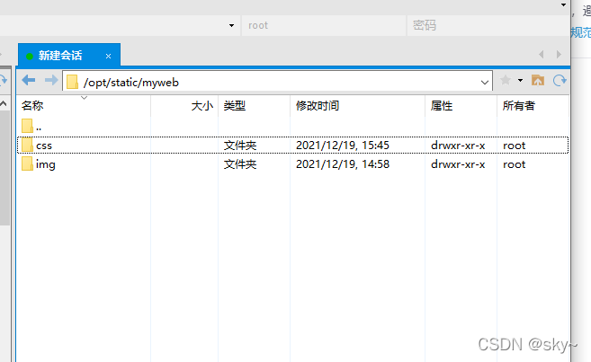Screen dimensions: 591x362
Task: Sort by 类型 column header
Action: (255, 106)
